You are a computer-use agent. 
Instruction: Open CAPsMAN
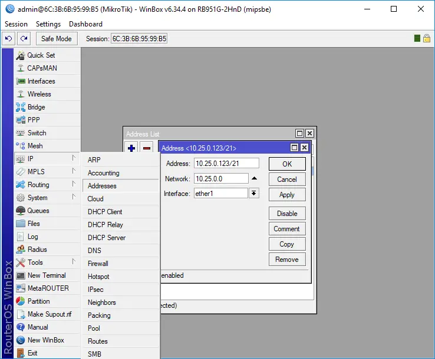(47, 68)
